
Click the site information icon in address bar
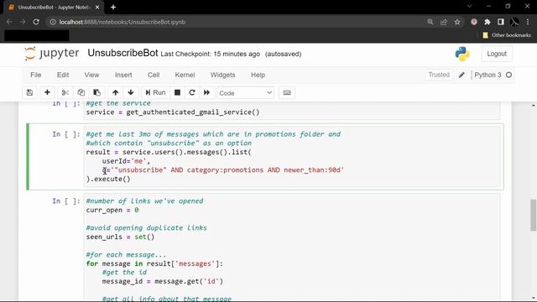53,22
